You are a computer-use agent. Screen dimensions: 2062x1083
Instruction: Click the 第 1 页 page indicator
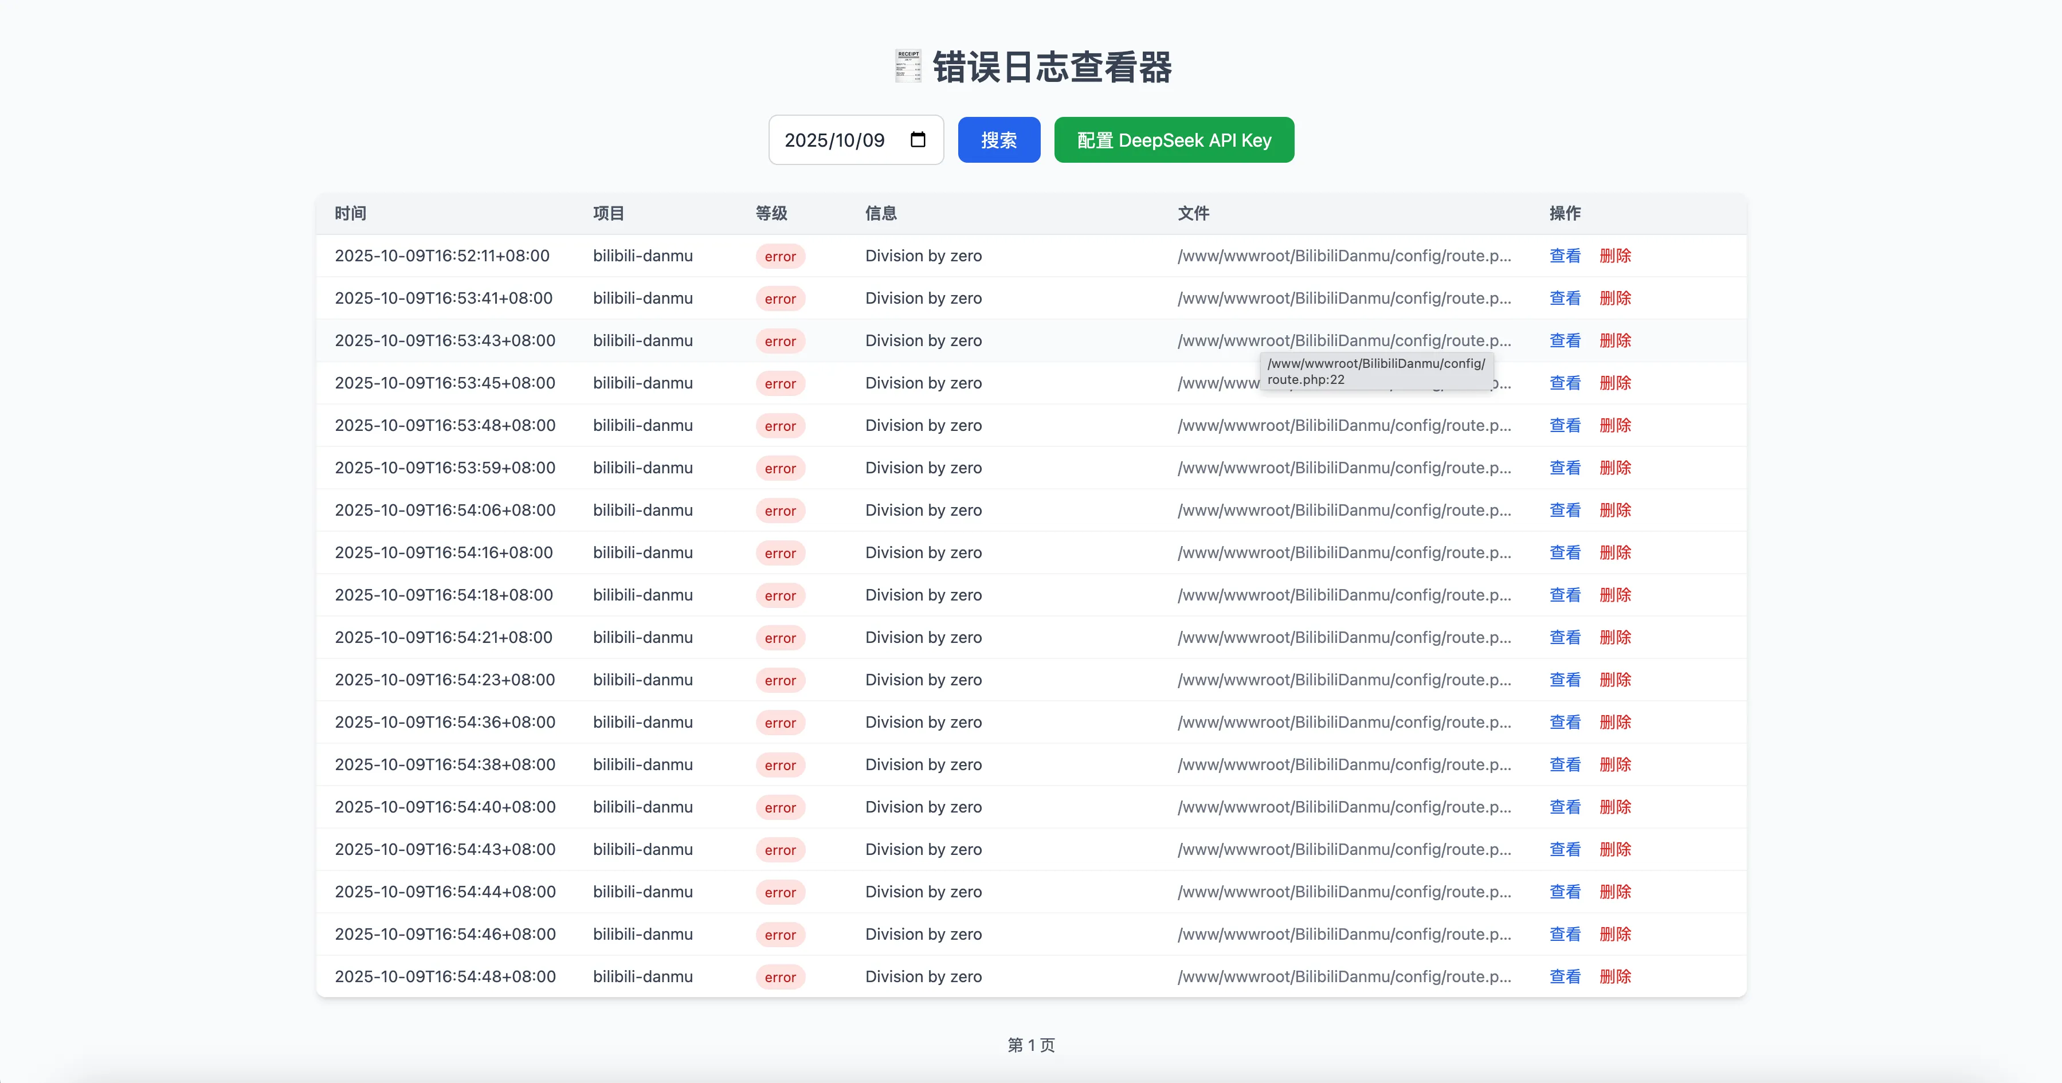(x=1031, y=1045)
